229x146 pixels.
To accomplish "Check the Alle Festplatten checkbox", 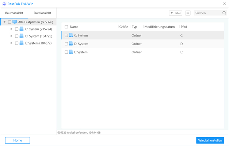I will click(x=9, y=22).
